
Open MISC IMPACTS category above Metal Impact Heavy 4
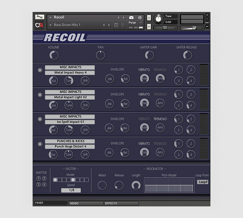pyautogui.click(x=70, y=67)
